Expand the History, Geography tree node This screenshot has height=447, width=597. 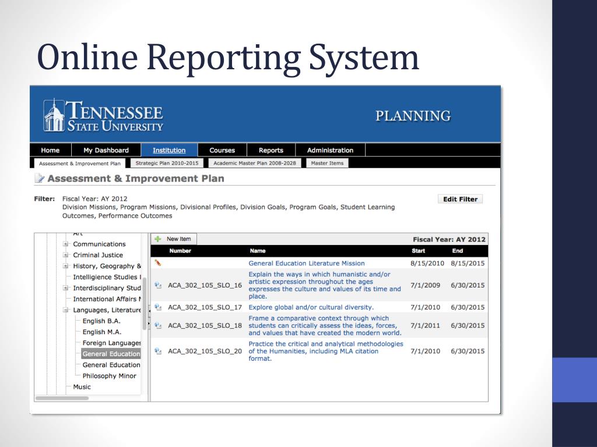point(66,266)
